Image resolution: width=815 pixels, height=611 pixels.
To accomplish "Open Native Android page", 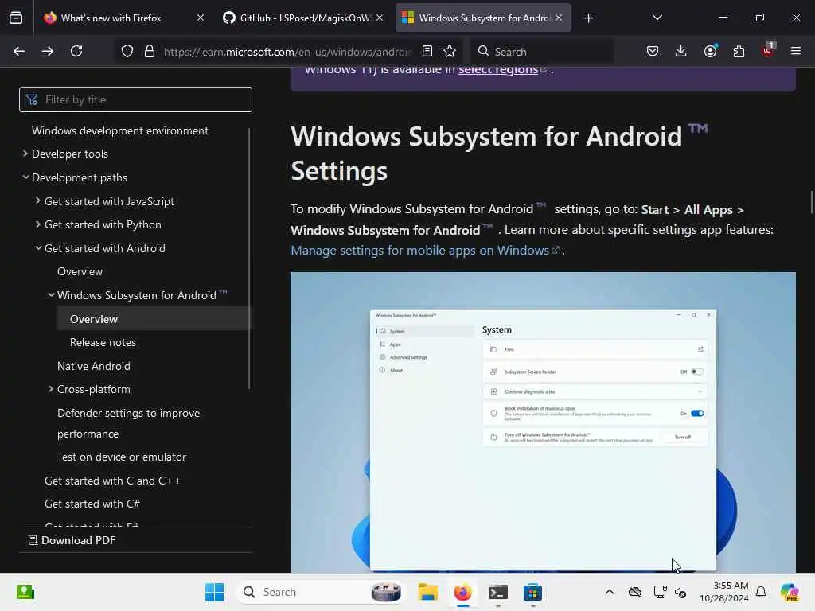I will pyautogui.click(x=94, y=366).
